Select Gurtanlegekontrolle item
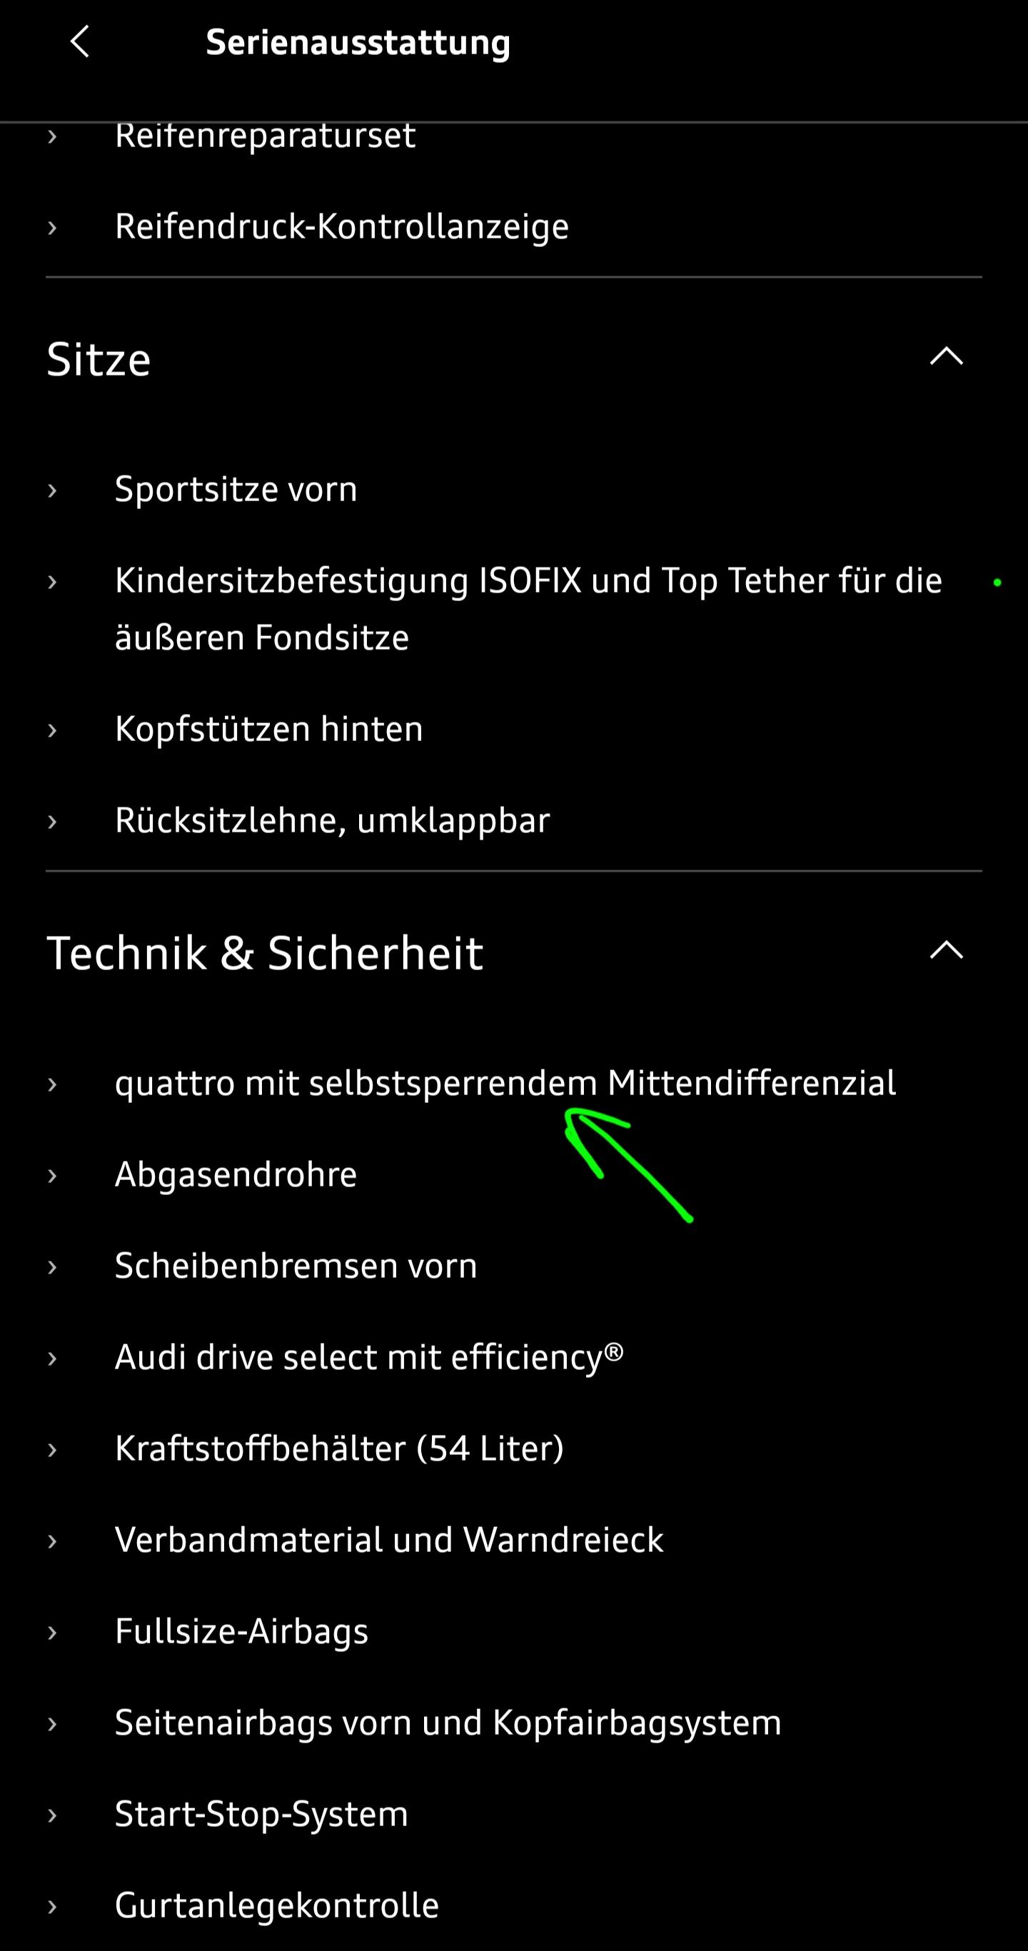 click(277, 1905)
